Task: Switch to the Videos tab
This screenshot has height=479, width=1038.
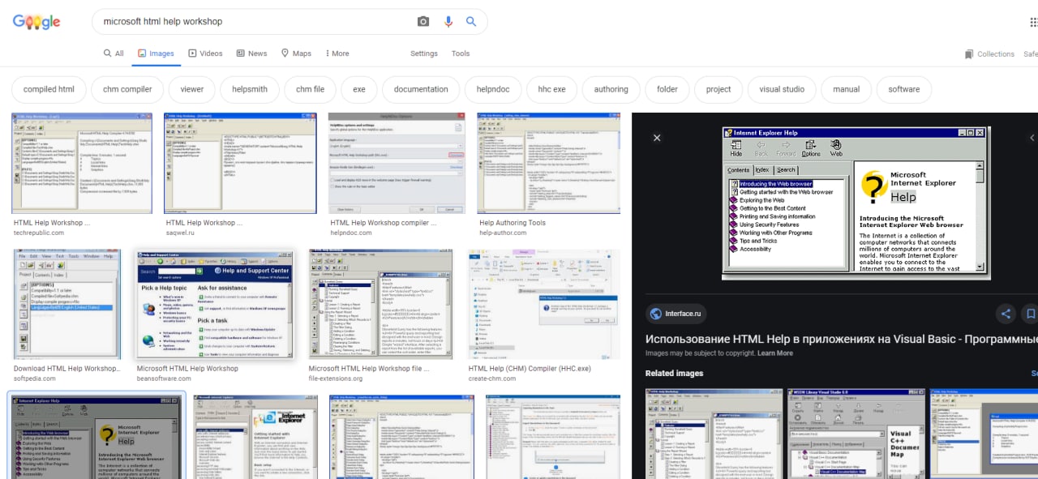Action: click(205, 53)
